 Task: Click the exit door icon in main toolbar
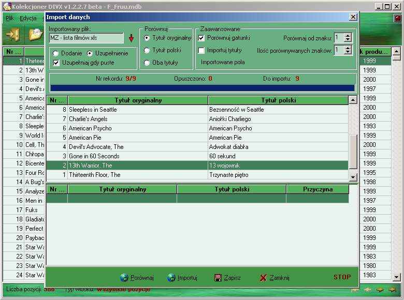coord(12,35)
